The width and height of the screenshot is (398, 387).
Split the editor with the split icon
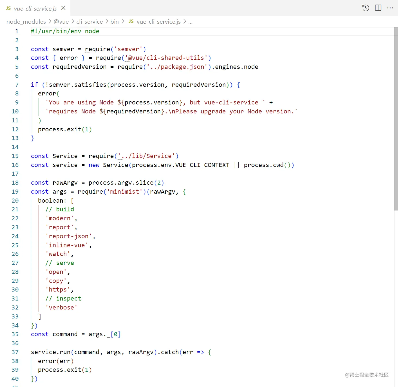pyautogui.click(x=378, y=8)
